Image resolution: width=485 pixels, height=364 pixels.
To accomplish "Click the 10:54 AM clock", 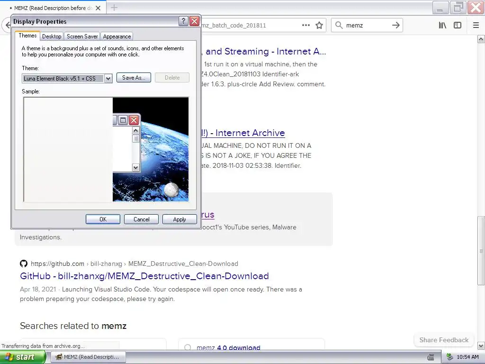I will coord(467,357).
